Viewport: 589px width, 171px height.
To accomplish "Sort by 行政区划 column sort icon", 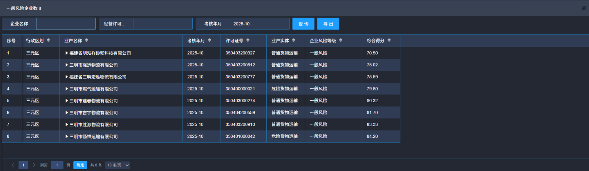I will pyautogui.click(x=48, y=40).
